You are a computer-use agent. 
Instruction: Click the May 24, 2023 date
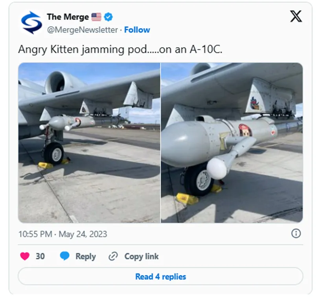click(83, 234)
